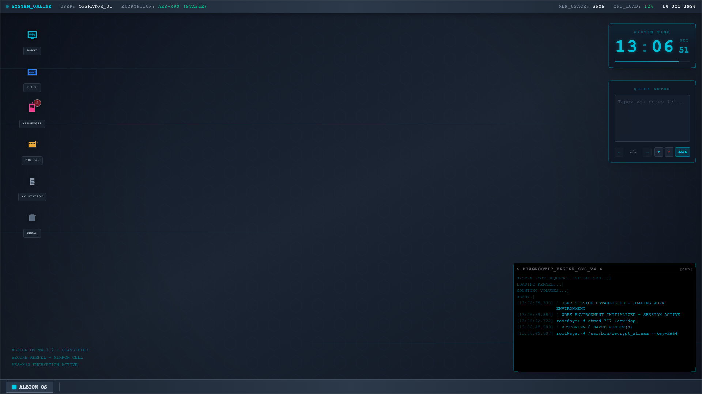Viewport: 702px width, 394px height.
Task: Open the FILES folder icon
Action: 32,72
